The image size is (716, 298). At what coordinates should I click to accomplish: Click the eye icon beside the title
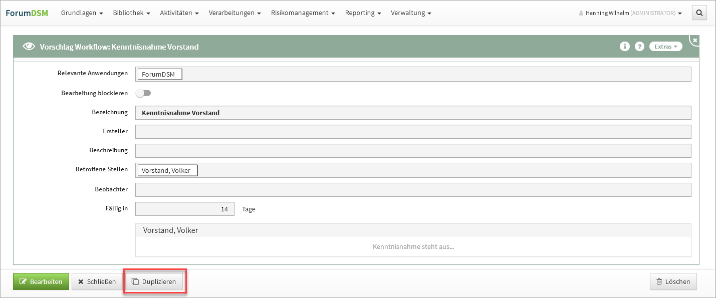(29, 47)
